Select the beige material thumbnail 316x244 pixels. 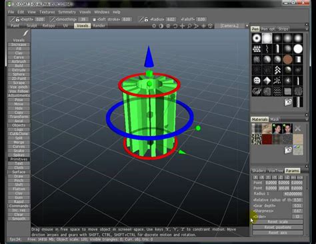point(298,139)
